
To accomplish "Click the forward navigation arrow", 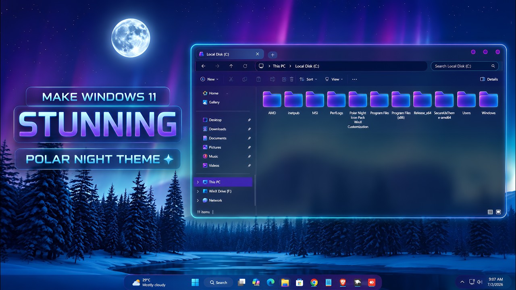I will click(217, 66).
